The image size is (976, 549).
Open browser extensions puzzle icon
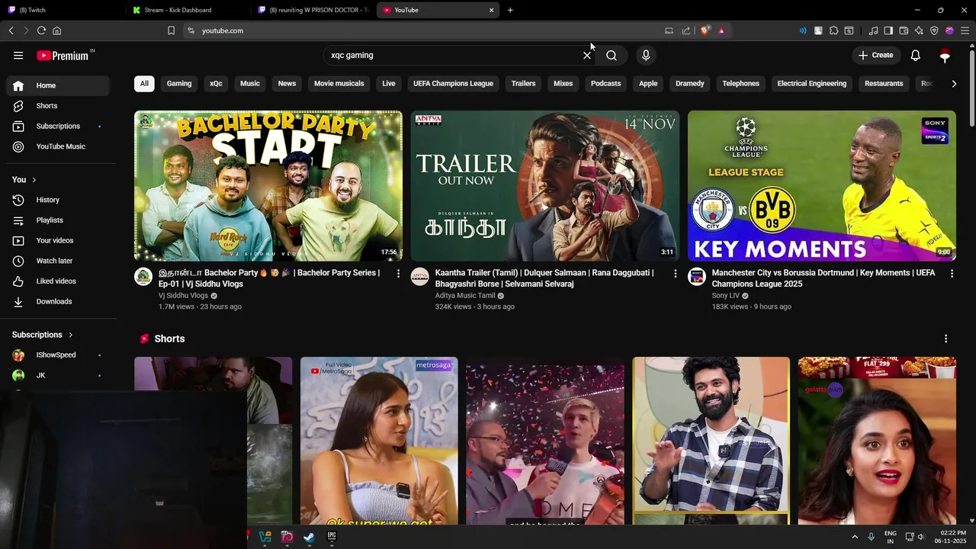[x=833, y=30]
